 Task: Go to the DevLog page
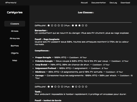113,3
